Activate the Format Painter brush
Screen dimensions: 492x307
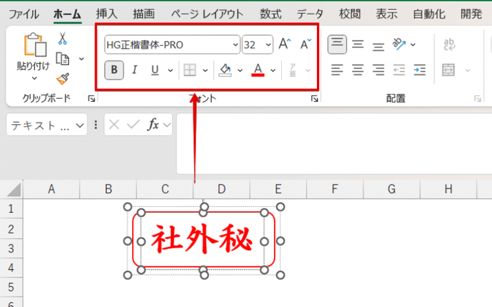point(63,79)
